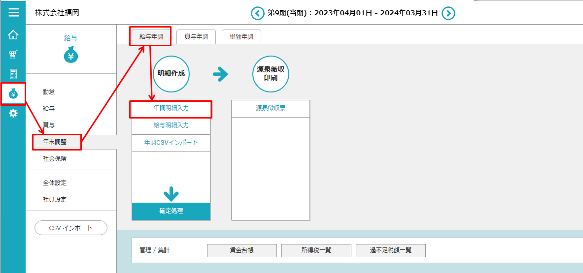
Task: Open 年調CSVインポート link
Action: 171,143
